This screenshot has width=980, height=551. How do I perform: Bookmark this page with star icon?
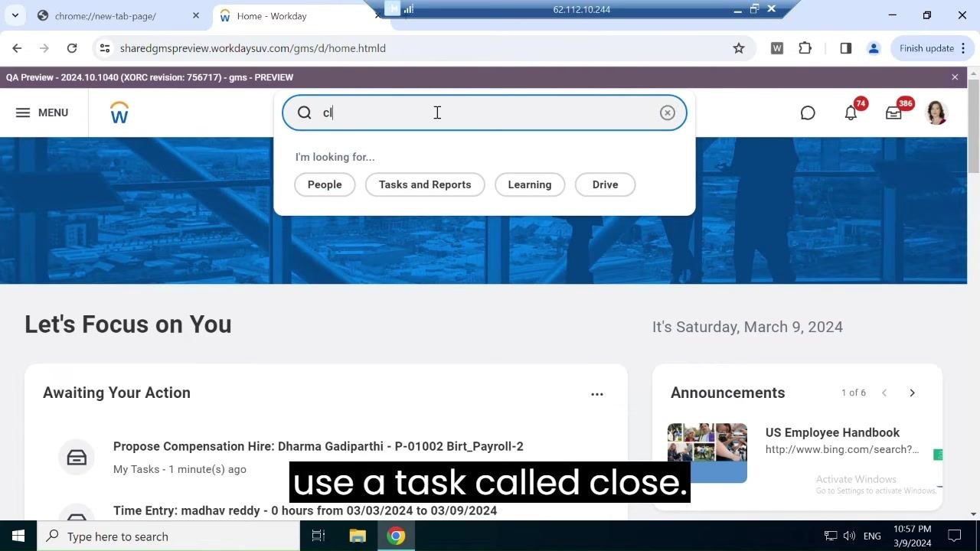[x=739, y=48]
